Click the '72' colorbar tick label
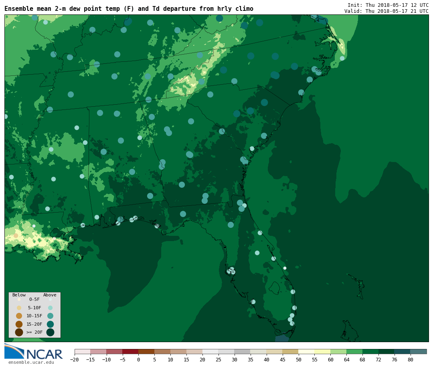The width and height of the screenshot is (433, 367). click(378, 359)
